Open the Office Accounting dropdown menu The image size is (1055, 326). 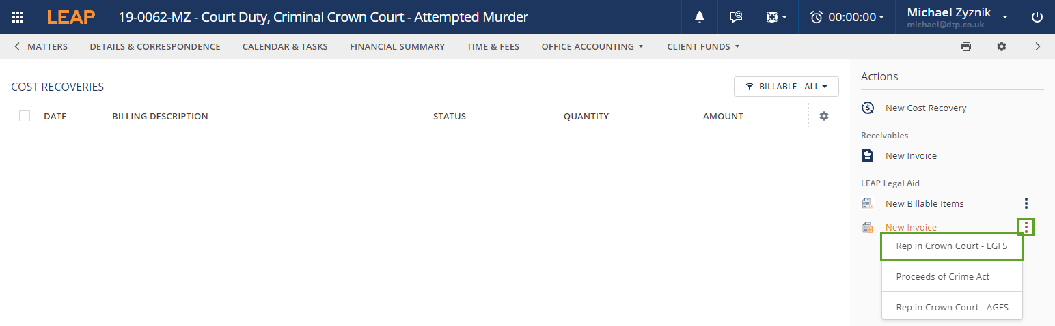pos(592,46)
